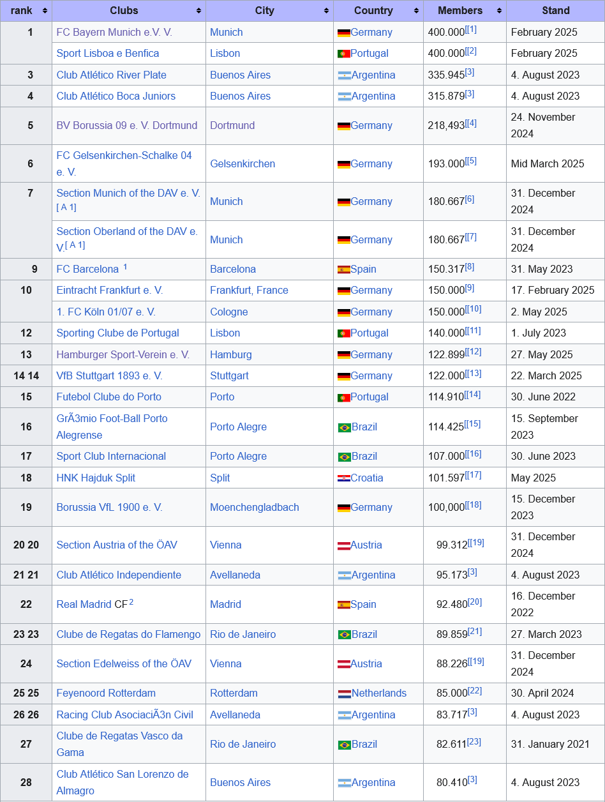Open Hamburg city link
This screenshot has width=605, height=802.
(x=231, y=354)
